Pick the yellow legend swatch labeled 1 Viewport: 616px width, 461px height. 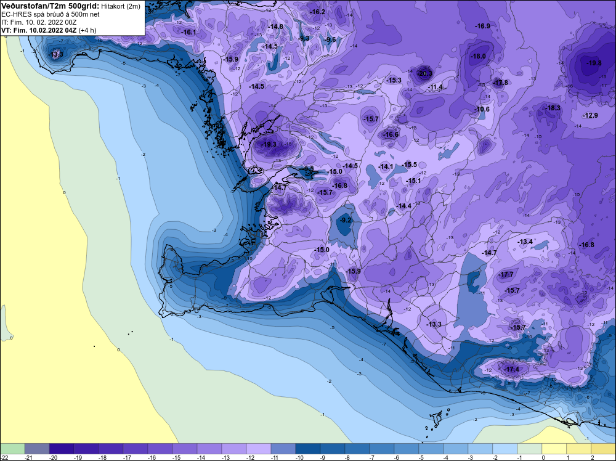(x=579, y=449)
